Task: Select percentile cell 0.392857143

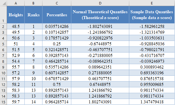Action: click(x=57, y=55)
